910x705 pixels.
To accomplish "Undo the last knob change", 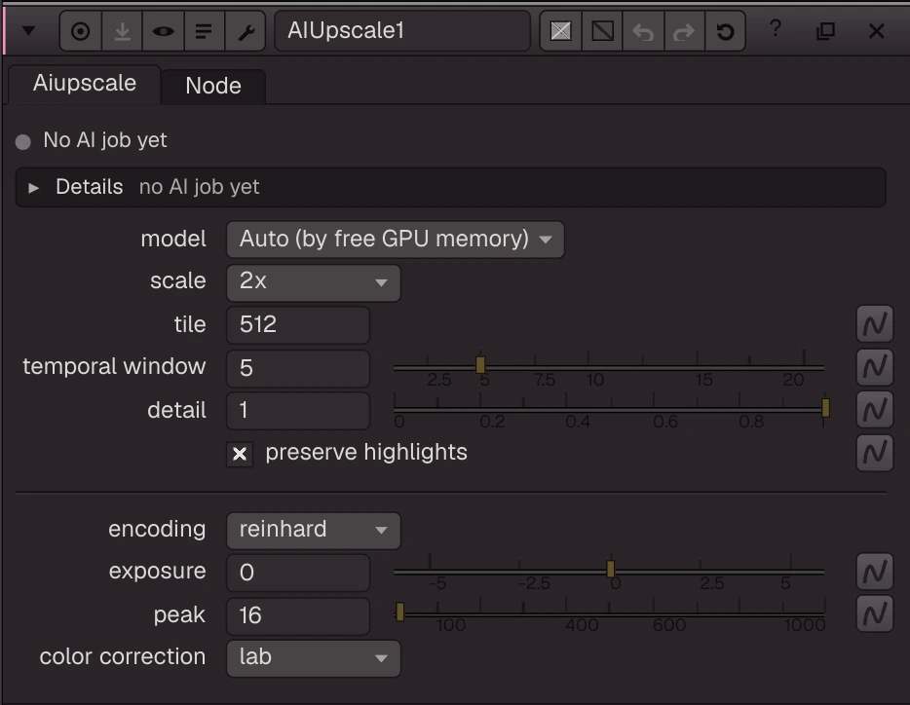I will click(x=643, y=31).
